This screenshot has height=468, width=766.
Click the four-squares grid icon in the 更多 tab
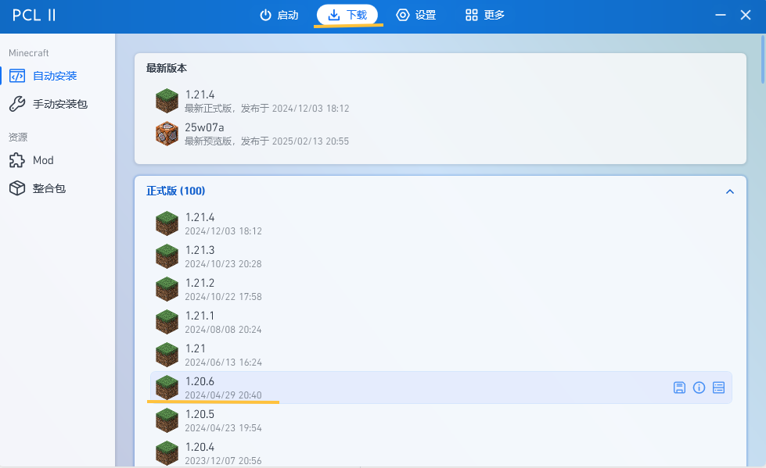pyautogui.click(x=472, y=15)
